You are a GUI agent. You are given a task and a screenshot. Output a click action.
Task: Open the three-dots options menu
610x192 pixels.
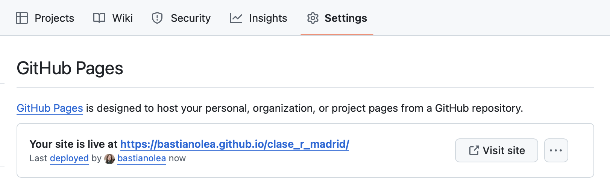click(x=556, y=150)
